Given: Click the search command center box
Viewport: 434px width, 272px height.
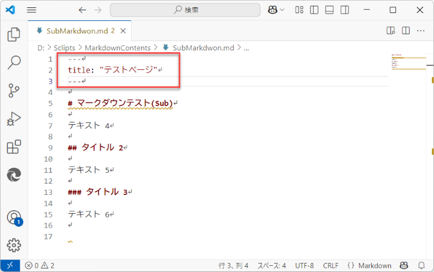Looking at the screenshot, I should point(185,10).
